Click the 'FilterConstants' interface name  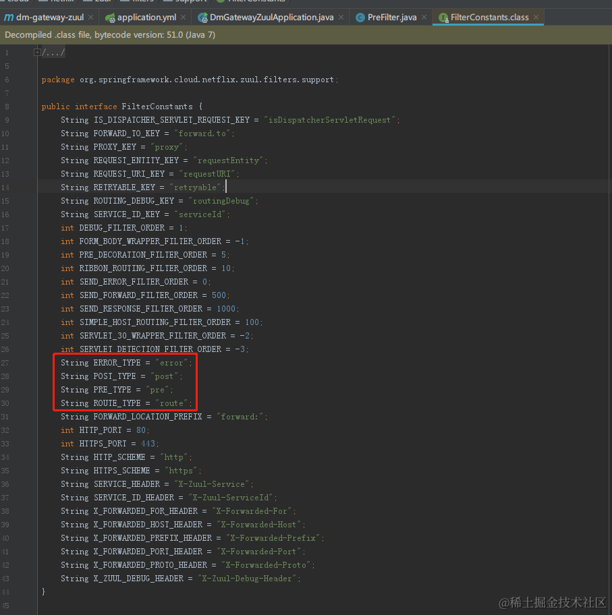coord(157,107)
